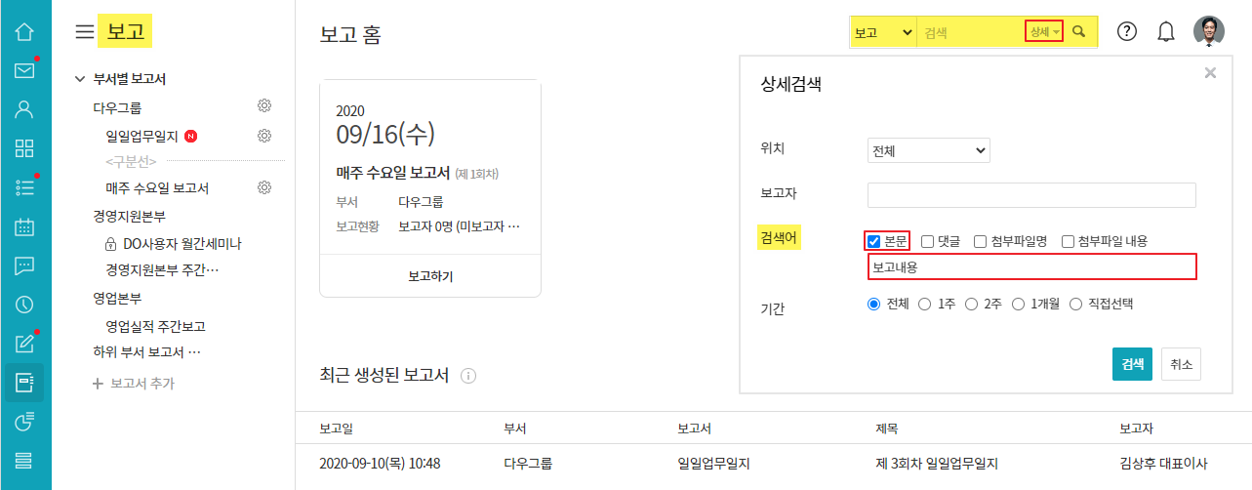This screenshot has height=490, width=1252.
Task: Open 영업실적 주간보고 in the sidebar
Action: point(155,327)
